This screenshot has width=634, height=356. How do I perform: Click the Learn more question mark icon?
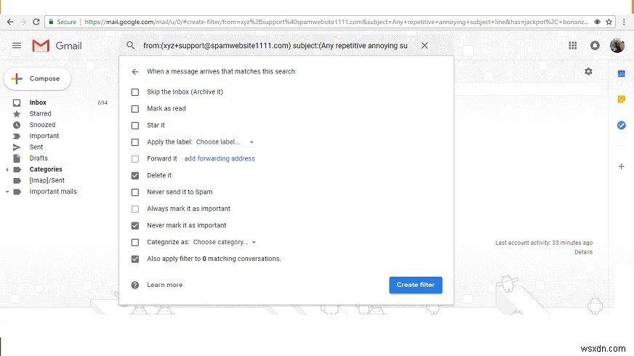click(135, 285)
